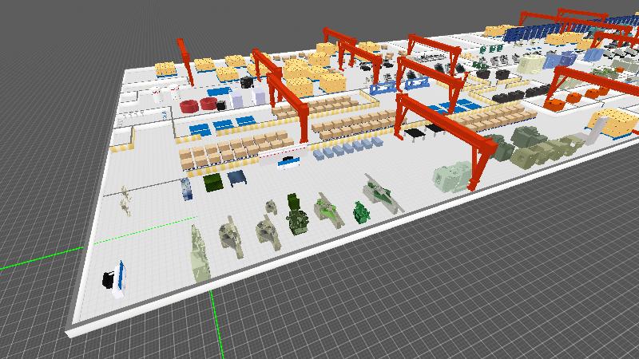Image resolution: width=639 pixels, height=359 pixels.
Task: Select the dark green engine model
Action: (297, 216)
